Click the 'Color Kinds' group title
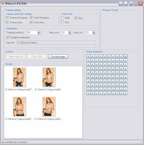 pos(67,14)
